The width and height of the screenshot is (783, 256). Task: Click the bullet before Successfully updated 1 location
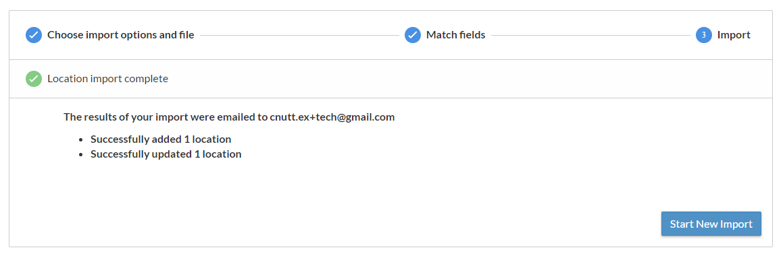[x=81, y=155]
